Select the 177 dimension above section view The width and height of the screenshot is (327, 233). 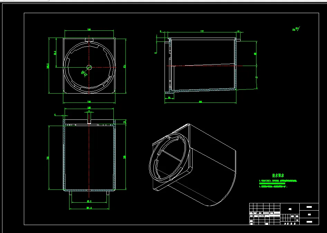point(202,31)
